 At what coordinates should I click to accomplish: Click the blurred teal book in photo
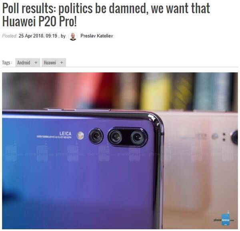(x=213, y=91)
